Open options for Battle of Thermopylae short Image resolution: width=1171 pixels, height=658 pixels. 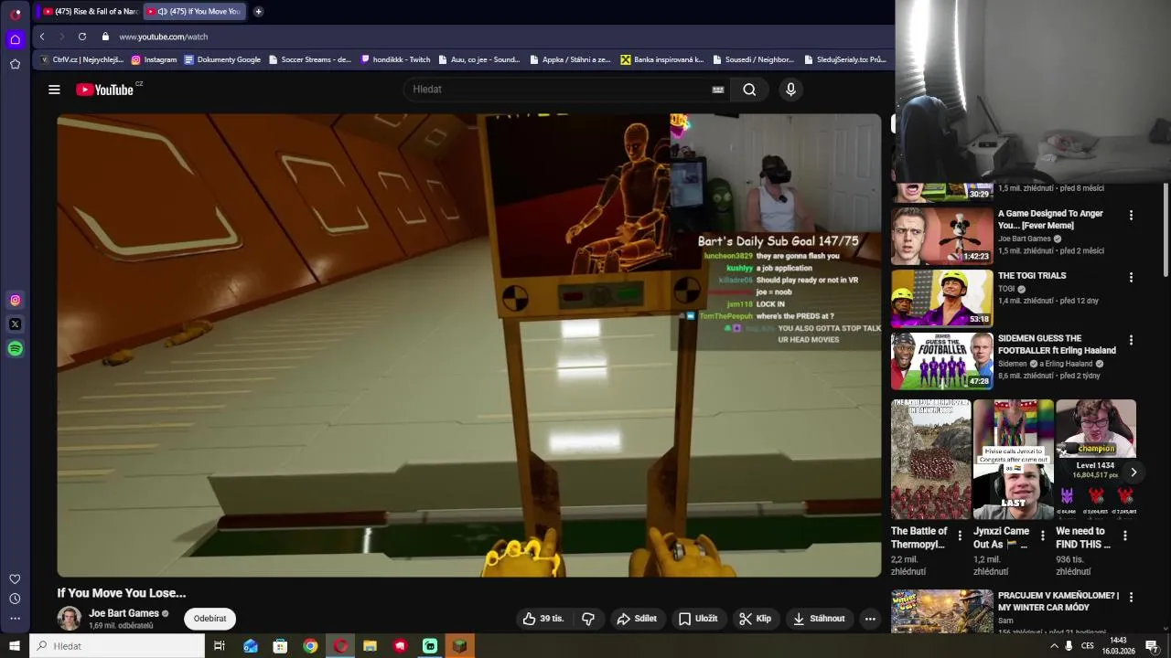click(960, 536)
